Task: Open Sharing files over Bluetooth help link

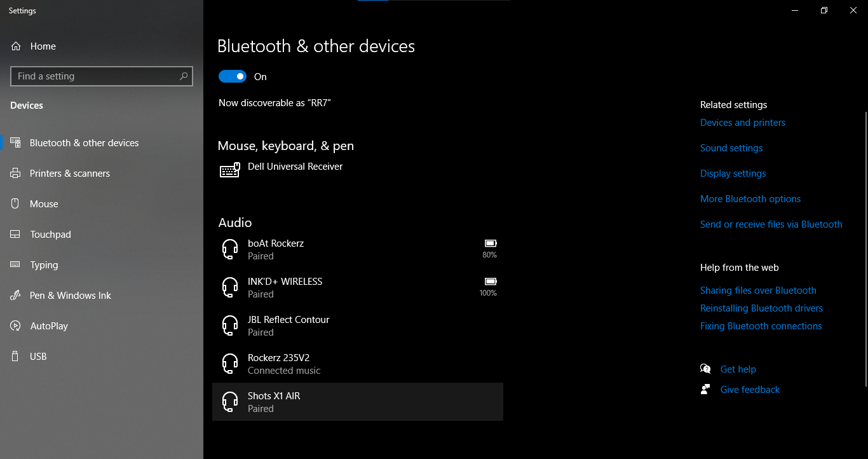Action: 758,291
